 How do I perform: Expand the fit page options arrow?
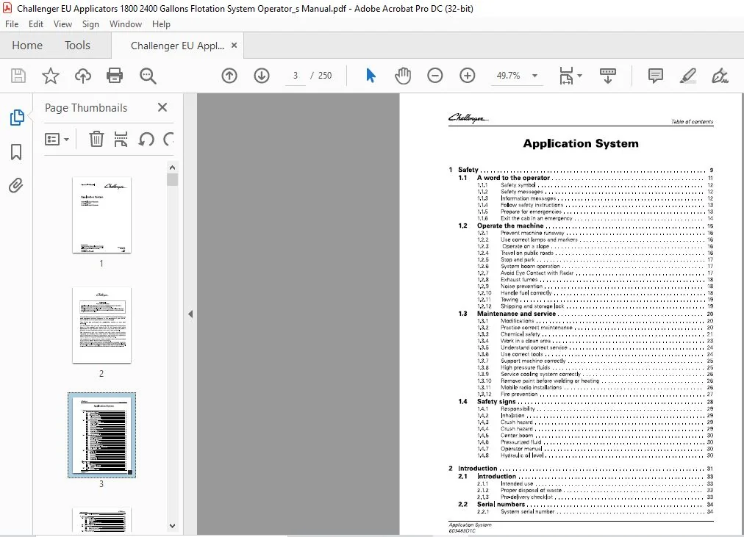coord(579,76)
